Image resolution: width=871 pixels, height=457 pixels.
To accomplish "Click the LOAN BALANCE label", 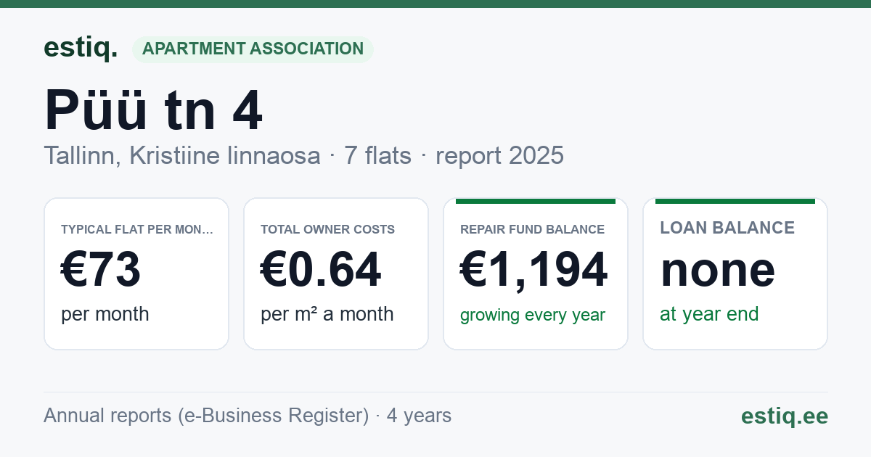I will pyautogui.click(x=727, y=228).
